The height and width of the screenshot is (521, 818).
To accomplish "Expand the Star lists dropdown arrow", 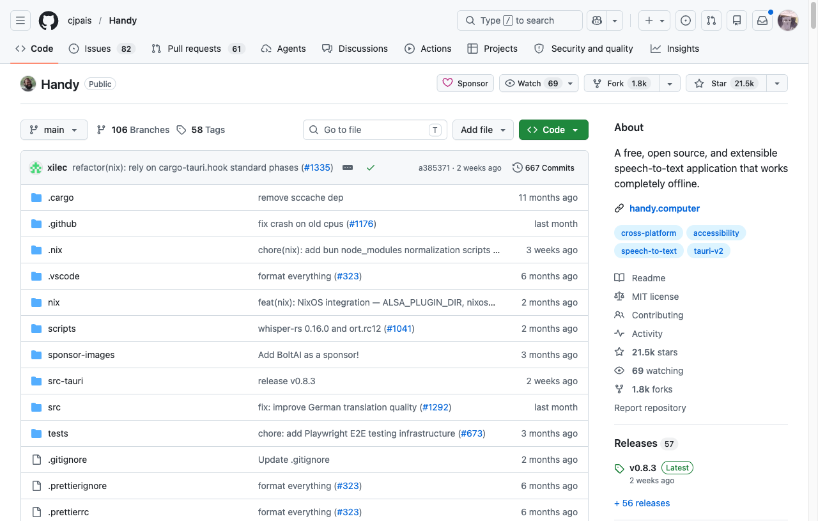I will tap(777, 84).
